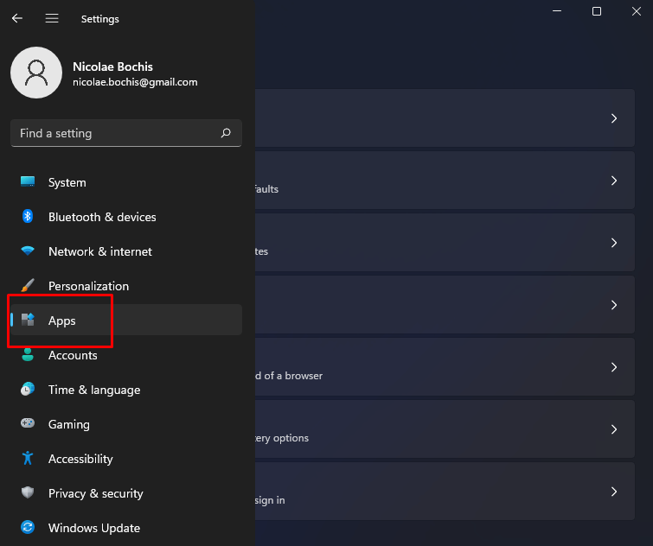Image resolution: width=653 pixels, height=546 pixels.
Task: Expand the first settings row chevron
Action: (x=613, y=118)
